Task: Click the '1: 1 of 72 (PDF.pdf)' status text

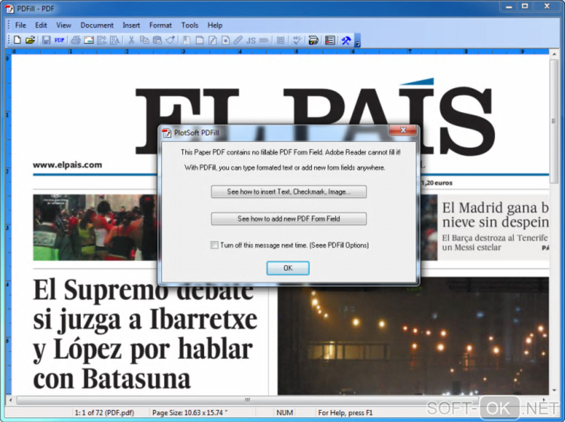Action: coord(104,412)
